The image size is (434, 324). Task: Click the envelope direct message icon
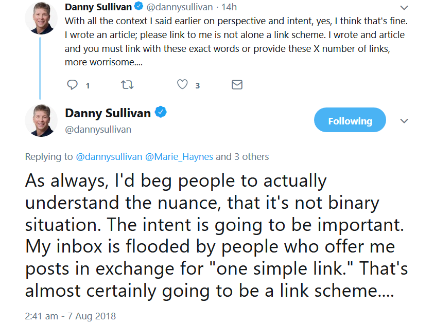point(237,85)
